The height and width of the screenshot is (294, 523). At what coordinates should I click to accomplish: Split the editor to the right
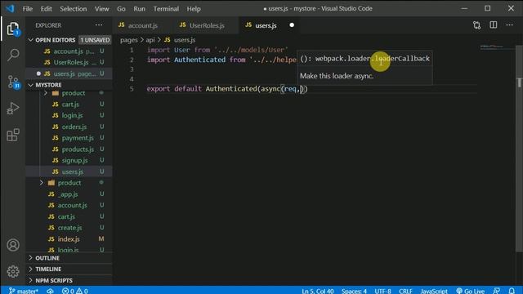tap(494, 25)
